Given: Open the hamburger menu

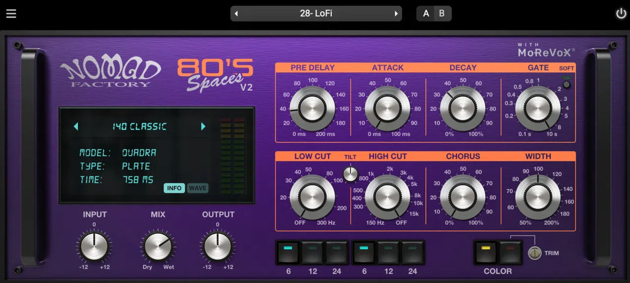Looking at the screenshot, I should (x=11, y=14).
